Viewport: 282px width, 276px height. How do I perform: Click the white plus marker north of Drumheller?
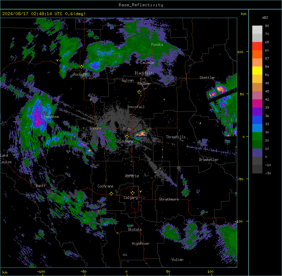tap(200, 123)
